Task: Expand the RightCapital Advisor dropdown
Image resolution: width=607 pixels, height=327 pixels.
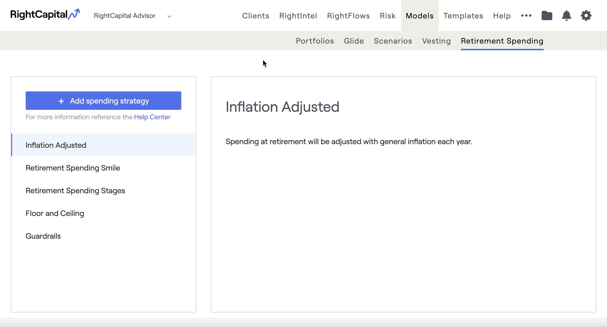Action: (x=133, y=16)
